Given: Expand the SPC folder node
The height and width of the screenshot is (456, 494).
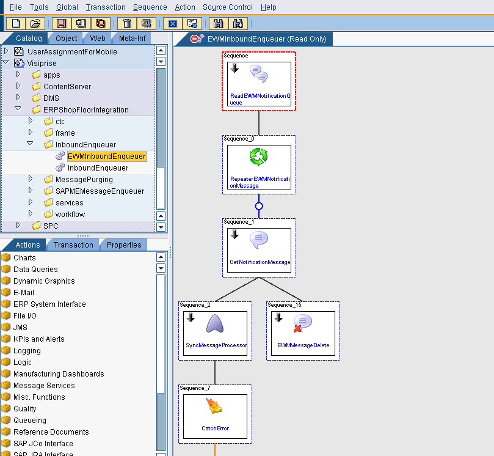Looking at the screenshot, I should (x=18, y=226).
